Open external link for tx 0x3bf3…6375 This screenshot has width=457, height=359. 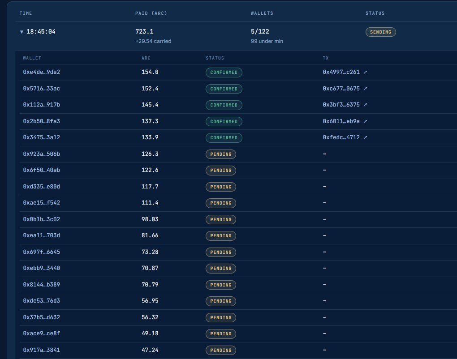365,105
